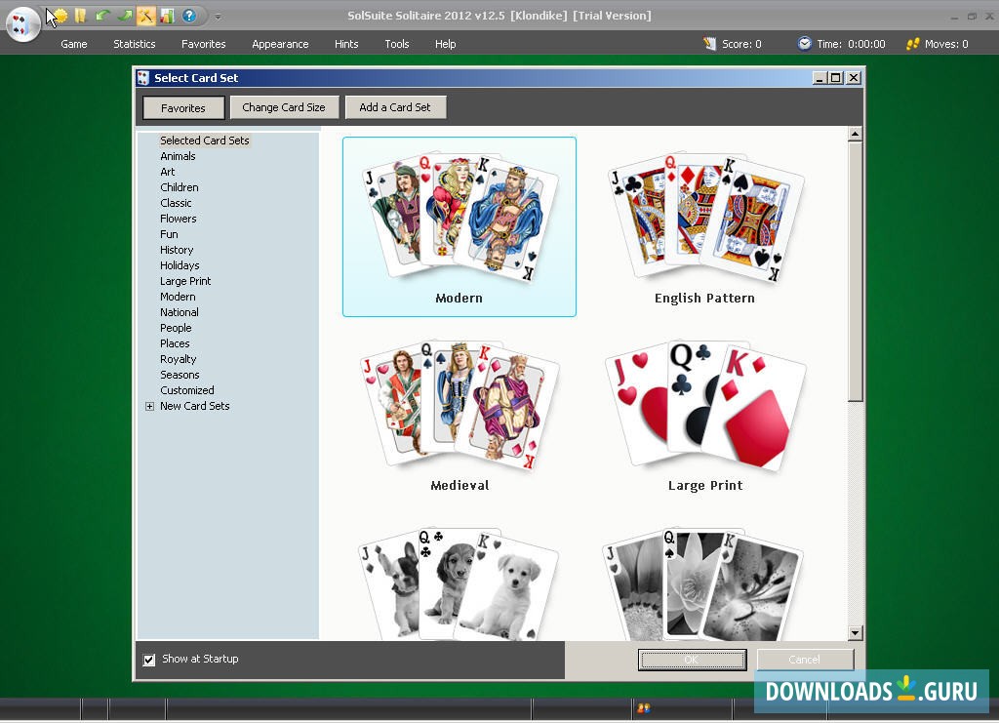Click the Select Card Set dialog title icon
This screenshot has width=999, height=723.
(143, 78)
